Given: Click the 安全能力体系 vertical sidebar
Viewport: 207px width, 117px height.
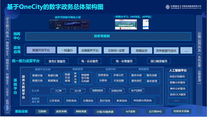Looking at the screenshot, I should (7, 65).
